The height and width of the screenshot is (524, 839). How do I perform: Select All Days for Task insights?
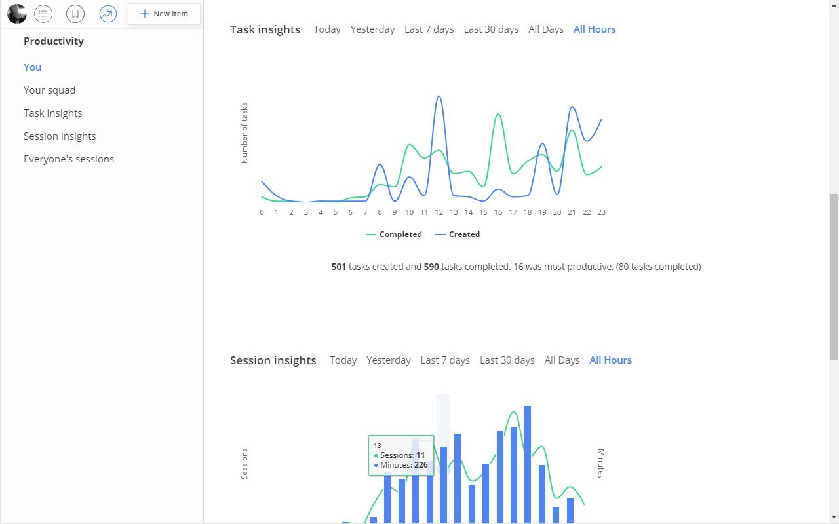pos(546,29)
